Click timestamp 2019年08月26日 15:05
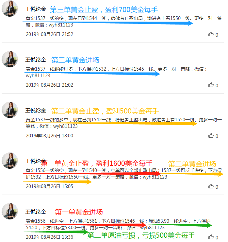228x242 pixels. [x=49, y=186]
